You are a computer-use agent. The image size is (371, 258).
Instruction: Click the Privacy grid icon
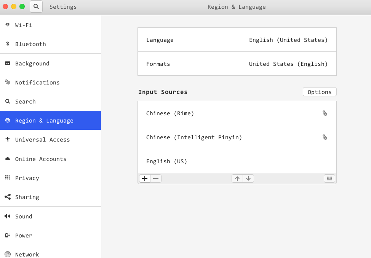point(8,178)
